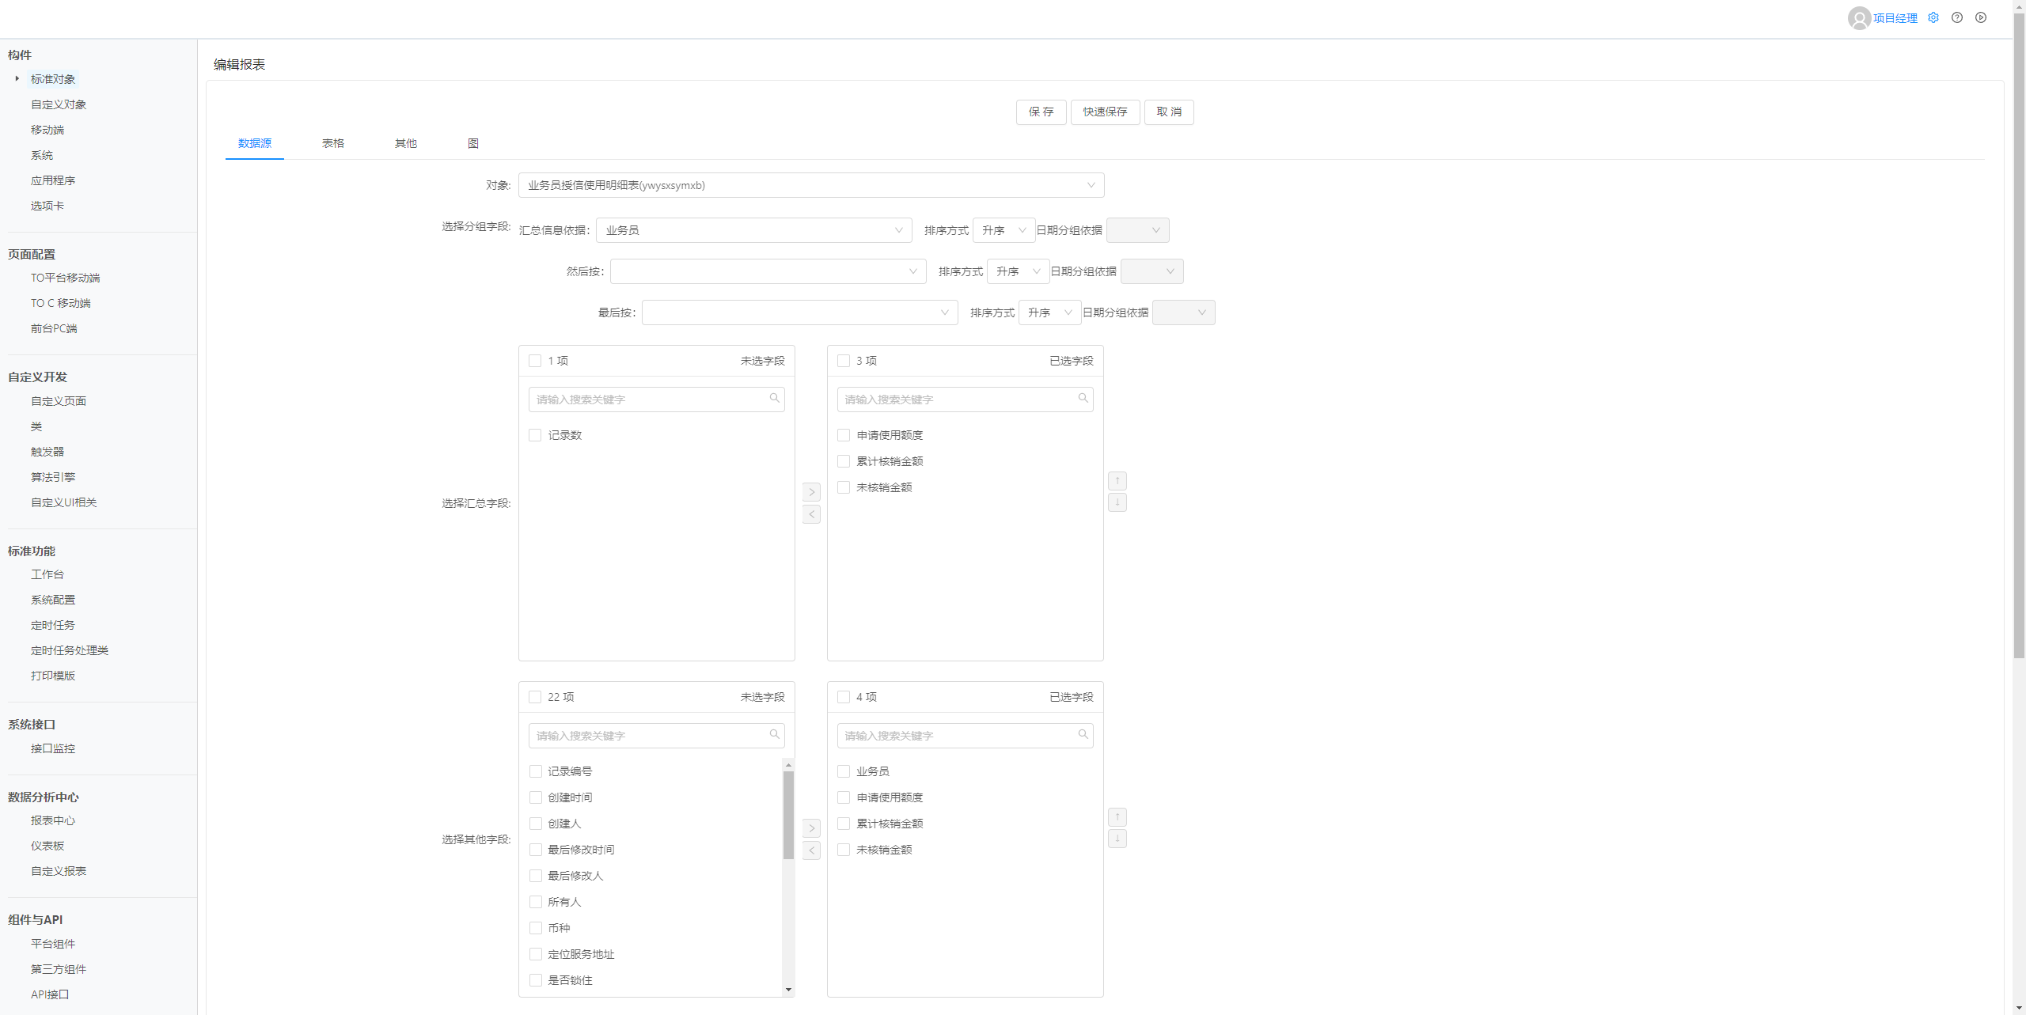Viewport: 2026px width, 1015px height.
Task: Click move-right arrow in other fields transfer
Action: 811,828
